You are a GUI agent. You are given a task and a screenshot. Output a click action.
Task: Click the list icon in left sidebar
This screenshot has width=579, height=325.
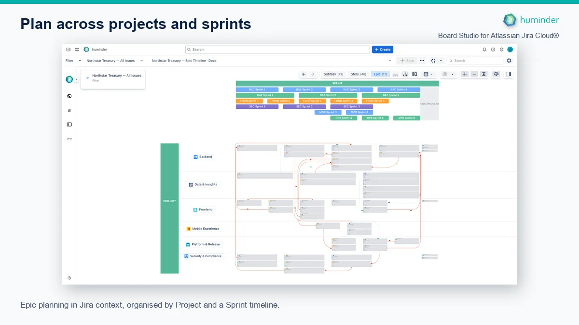69,110
